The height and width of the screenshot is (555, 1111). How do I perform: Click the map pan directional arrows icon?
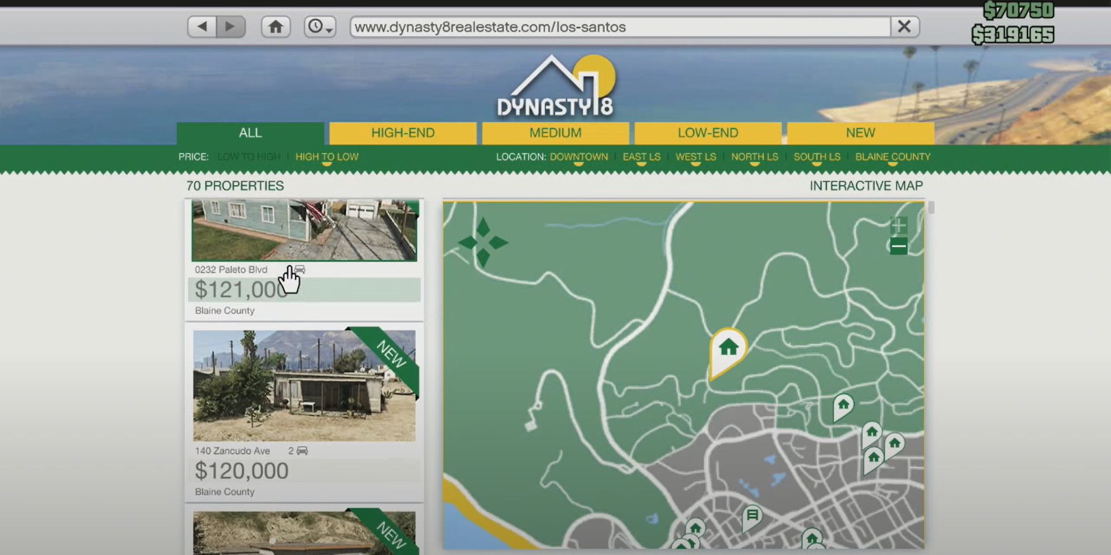[x=483, y=243]
